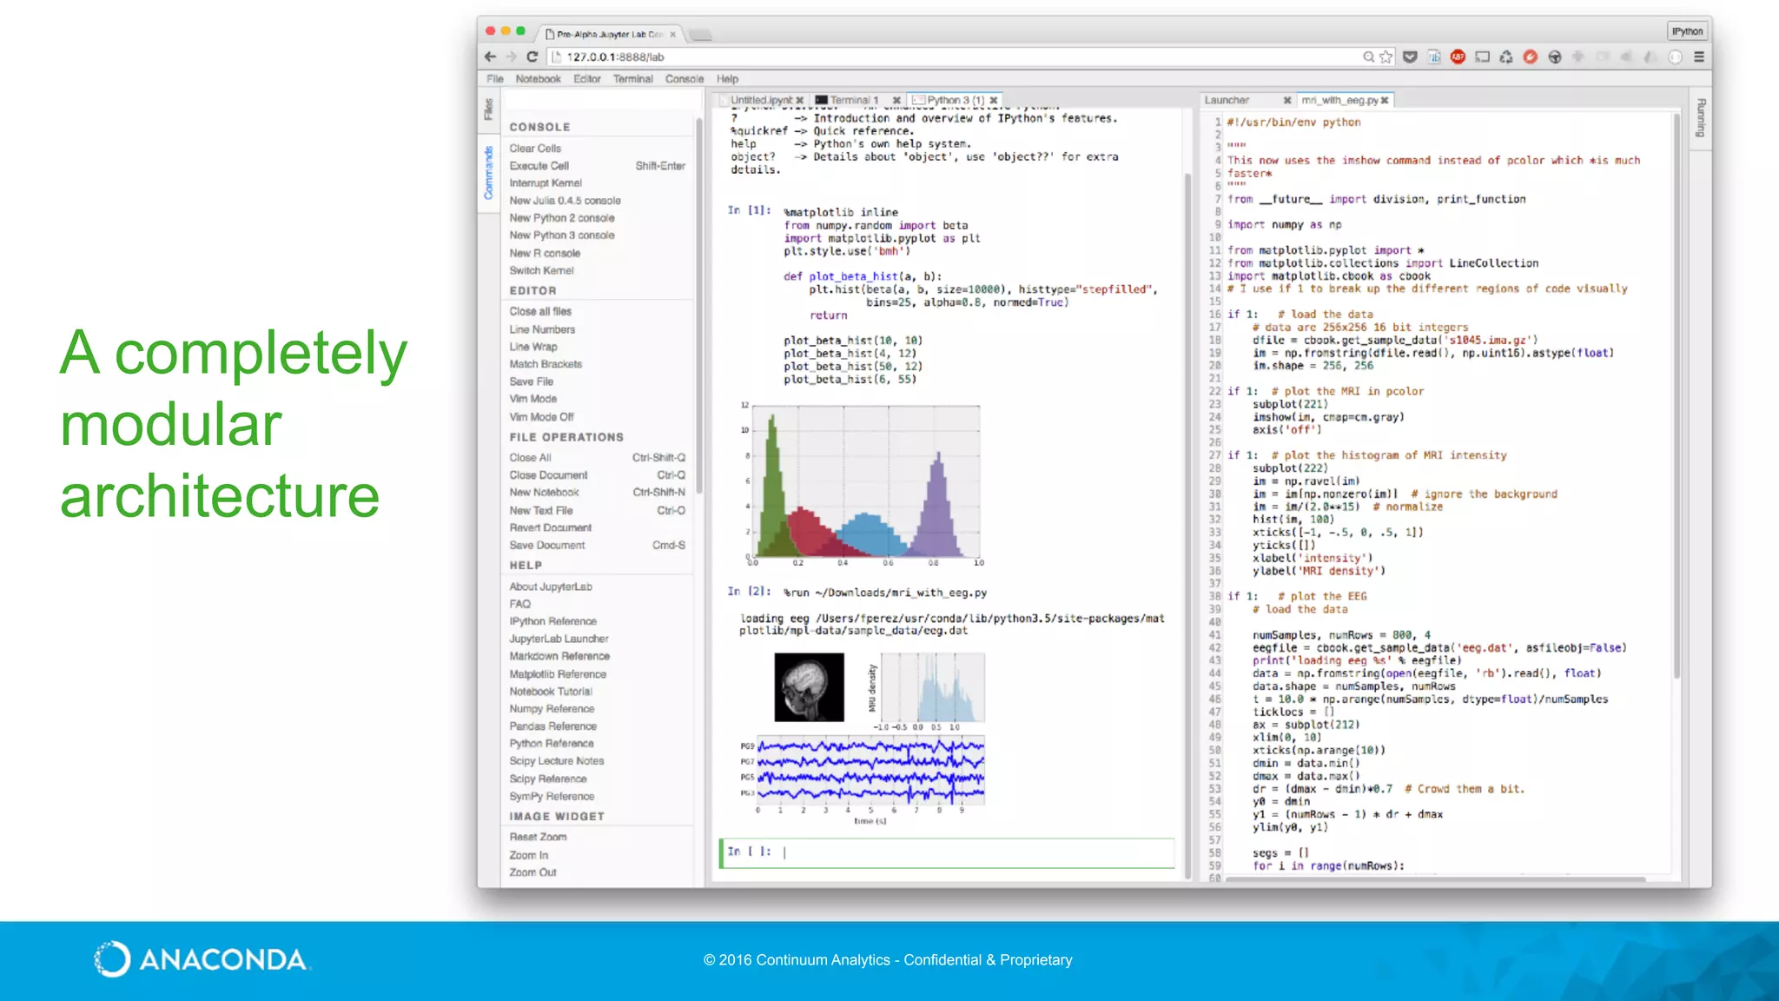Click the Cast screen icon
This screenshot has height=1001, width=1779.
[x=1482, y=56]
